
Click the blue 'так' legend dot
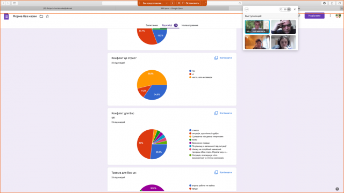190,71
